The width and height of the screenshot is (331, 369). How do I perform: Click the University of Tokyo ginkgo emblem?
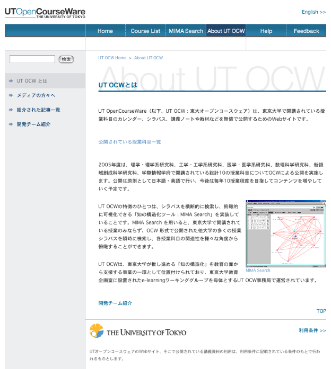click(97, 331)
